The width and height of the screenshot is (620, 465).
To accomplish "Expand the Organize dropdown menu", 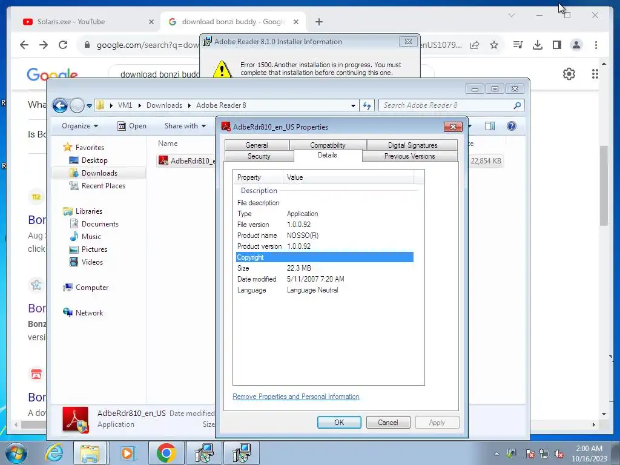I will [79, 126].
